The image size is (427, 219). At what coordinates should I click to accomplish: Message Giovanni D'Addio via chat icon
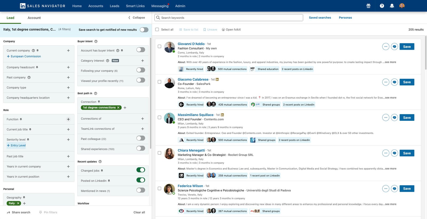point(394,47)
